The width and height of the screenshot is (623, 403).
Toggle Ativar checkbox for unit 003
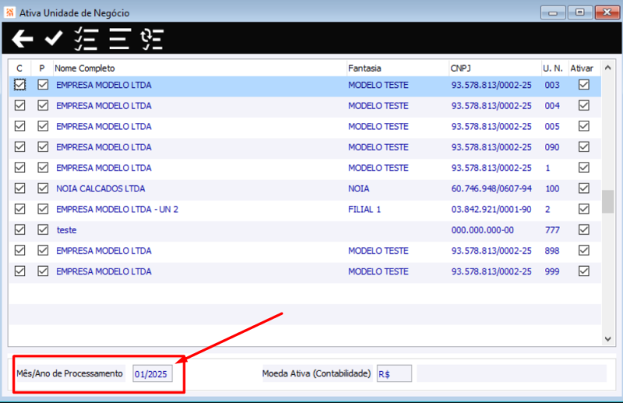583,85
